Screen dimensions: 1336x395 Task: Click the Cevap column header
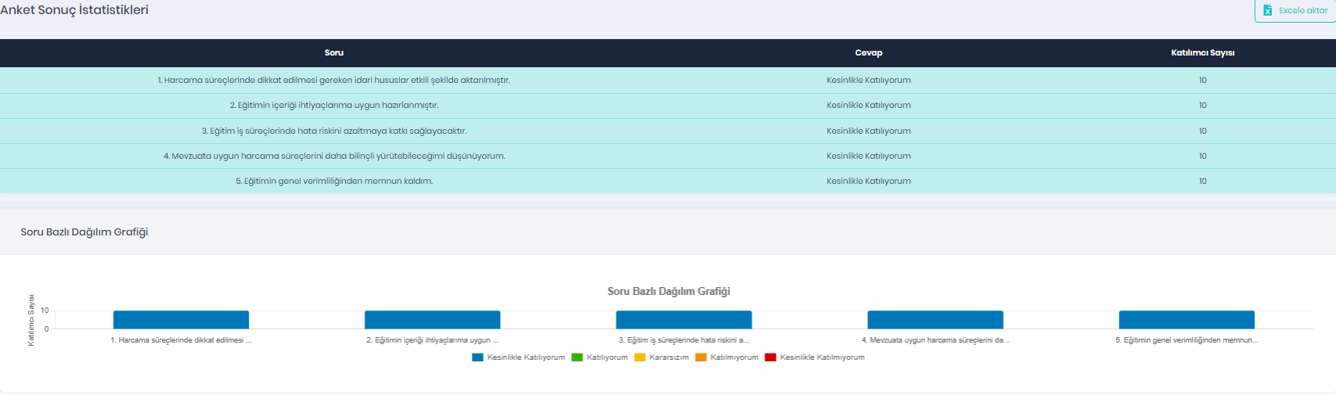[869, 53]
